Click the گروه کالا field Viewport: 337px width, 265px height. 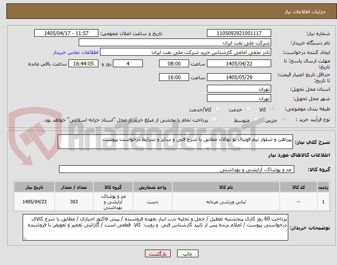(177, 169)
